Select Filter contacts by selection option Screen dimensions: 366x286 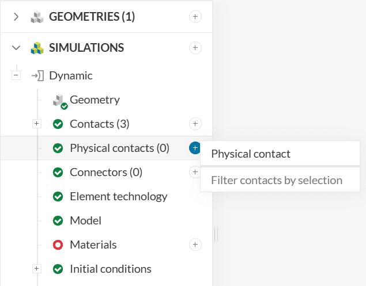[277, 181]
